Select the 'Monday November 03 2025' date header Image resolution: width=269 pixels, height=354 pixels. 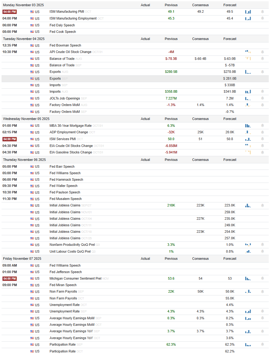tap(23, 5)
